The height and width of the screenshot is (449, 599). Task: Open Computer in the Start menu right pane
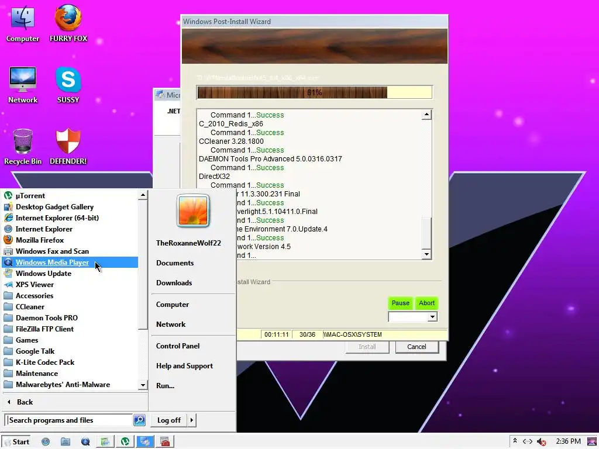[x=173, y=304]
